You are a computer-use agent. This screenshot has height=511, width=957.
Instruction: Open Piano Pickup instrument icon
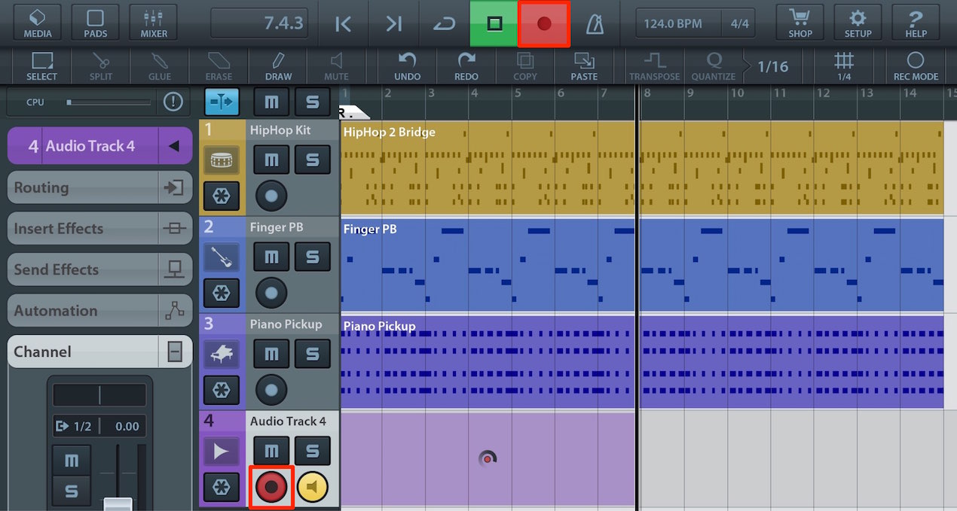(222, 354)
